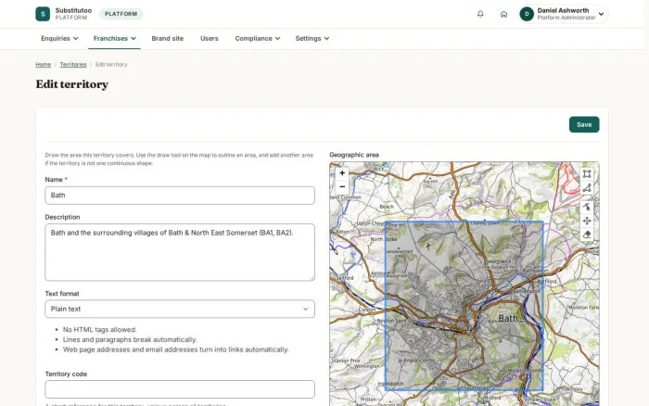
Task: Save the territory
Action: (584, 124)
